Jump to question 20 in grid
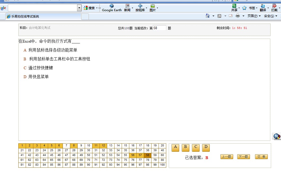 click(162, 146)
